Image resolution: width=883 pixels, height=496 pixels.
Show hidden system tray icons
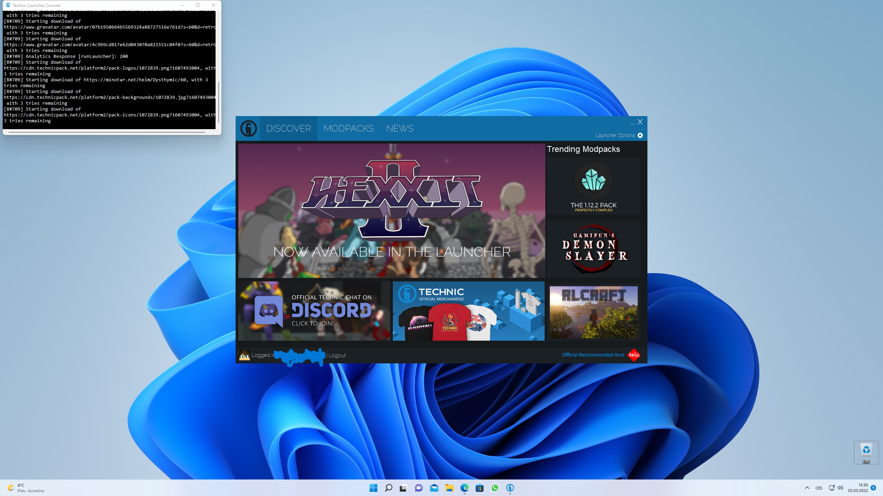(807, 488)
